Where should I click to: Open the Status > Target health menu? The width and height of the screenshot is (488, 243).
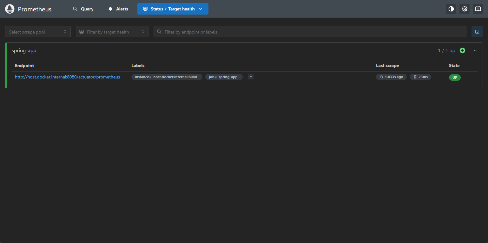click(x=173, y=9)
